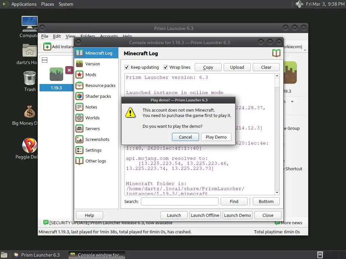Viewport: 346px width, 259px height.
Task: Click the show desktop icon in bottom panel
Action: 4,255
